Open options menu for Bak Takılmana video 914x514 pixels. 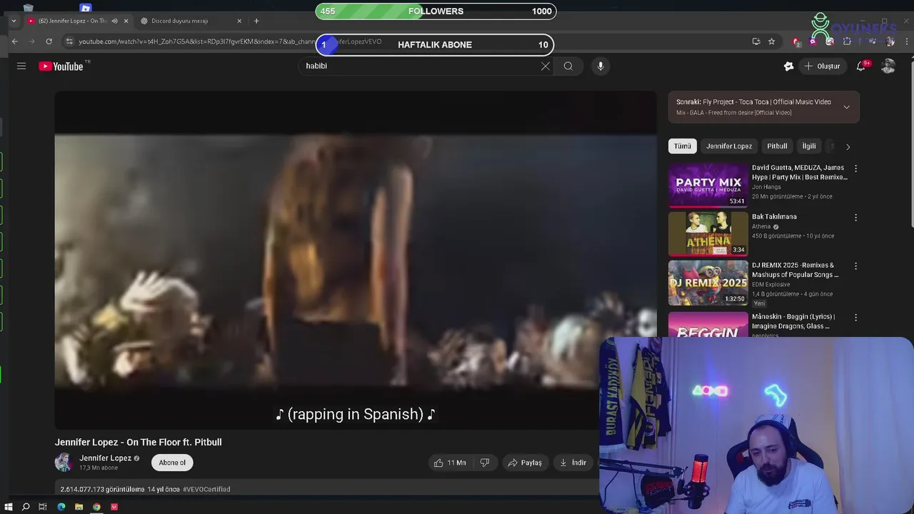point(855,217)
